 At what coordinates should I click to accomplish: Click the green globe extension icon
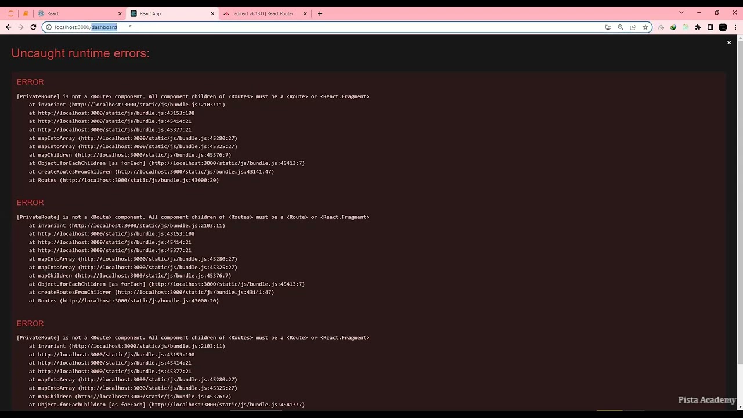[x=673, y=27]
